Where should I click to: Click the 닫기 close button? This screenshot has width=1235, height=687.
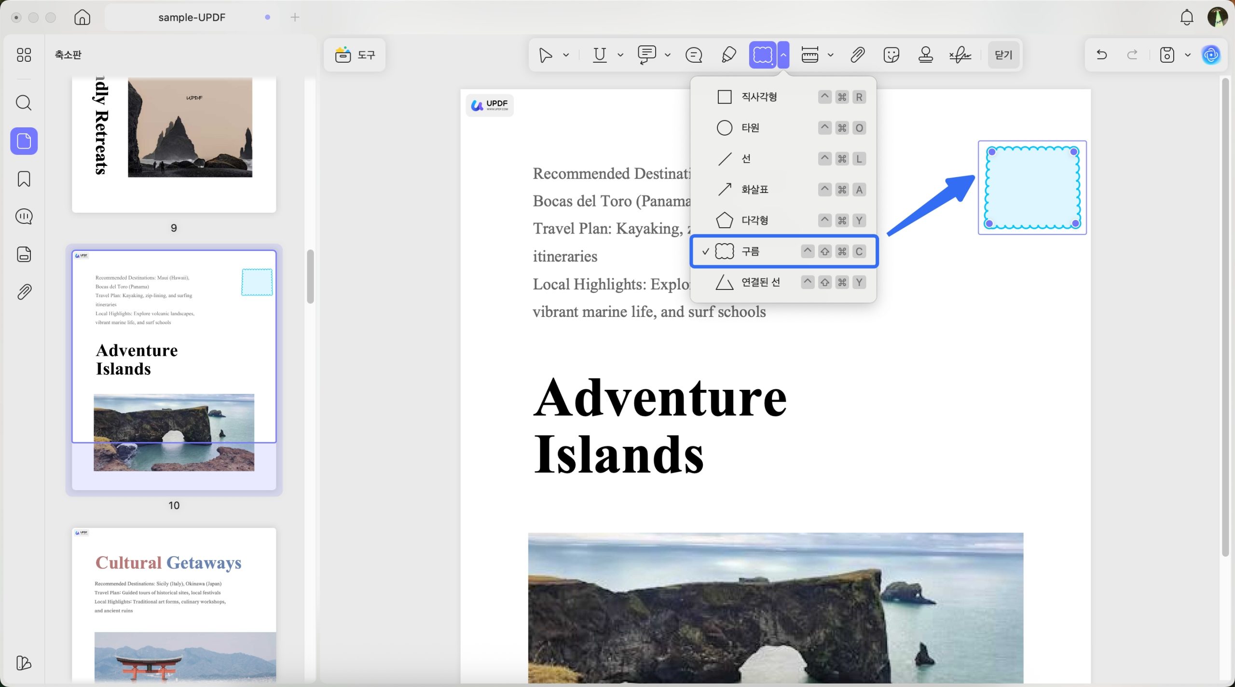pyautogui.click(x=1003, y=55)
